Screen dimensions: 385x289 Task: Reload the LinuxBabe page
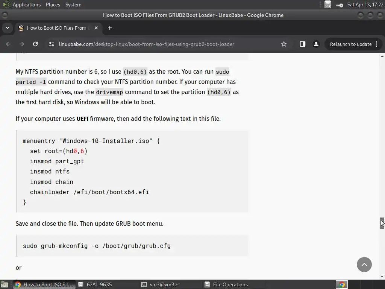click(35, 44)
